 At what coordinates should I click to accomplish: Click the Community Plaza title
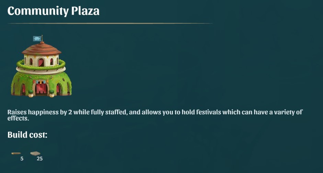tap(54, 11)
